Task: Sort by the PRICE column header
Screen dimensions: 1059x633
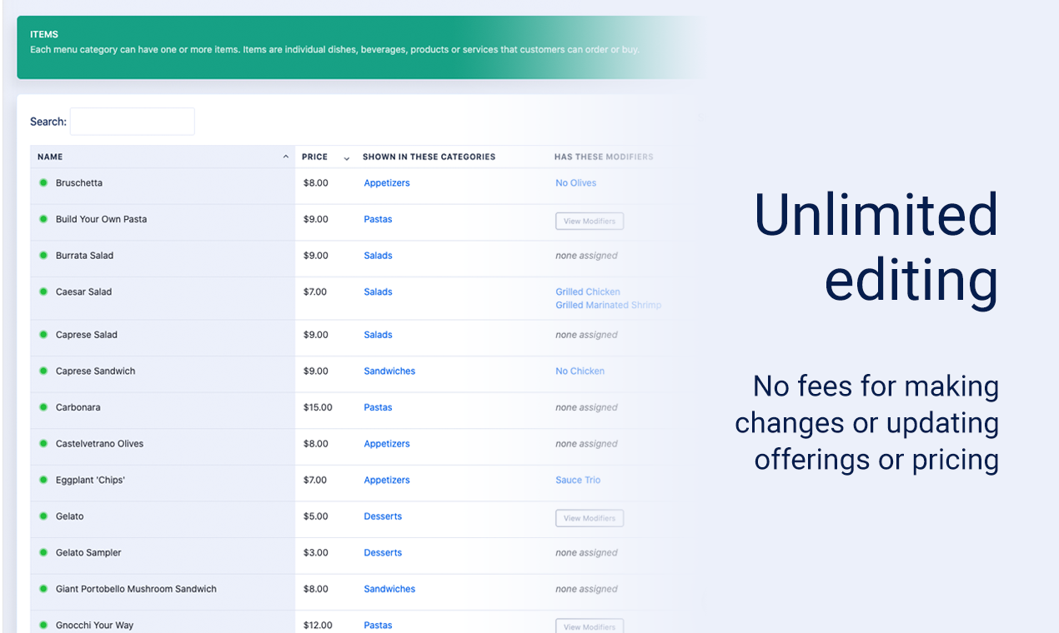Action: point(325,157)
